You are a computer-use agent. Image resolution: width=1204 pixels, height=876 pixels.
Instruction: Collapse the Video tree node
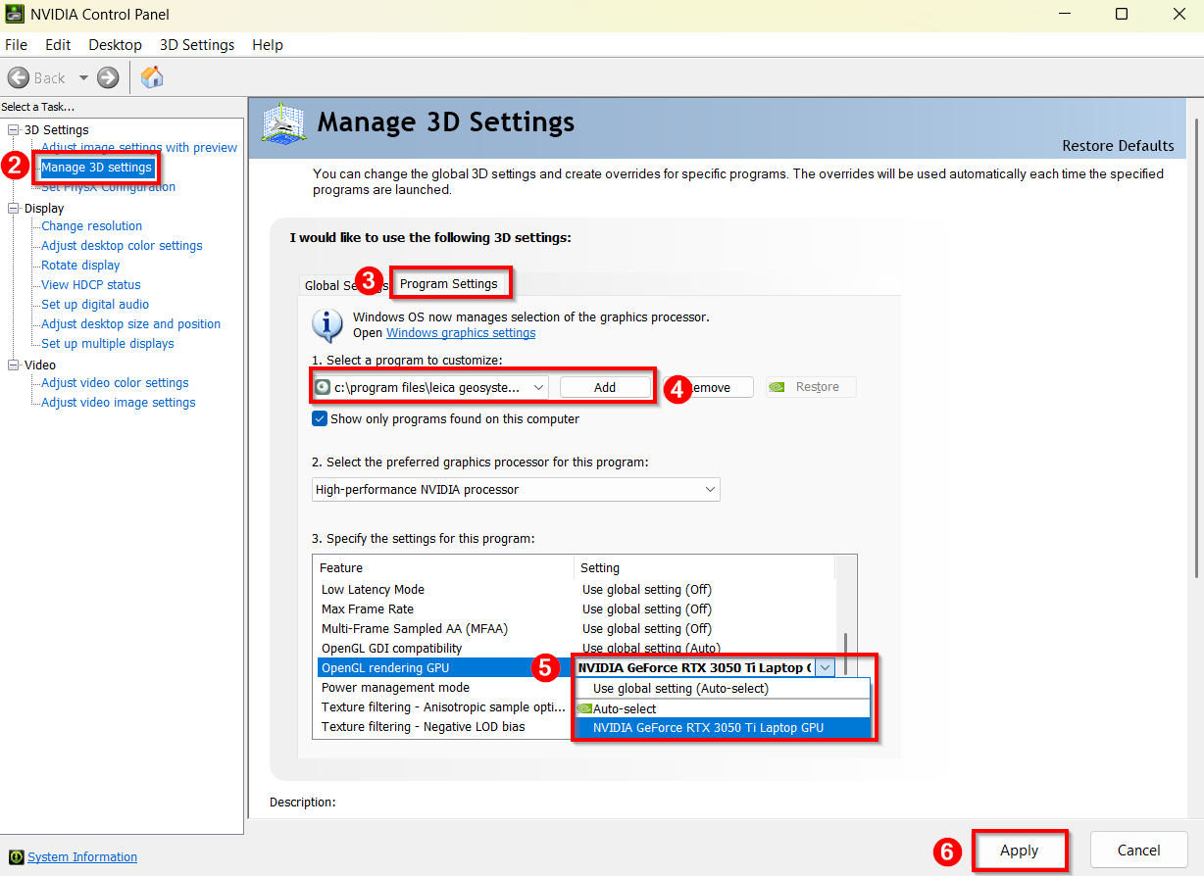13,365
